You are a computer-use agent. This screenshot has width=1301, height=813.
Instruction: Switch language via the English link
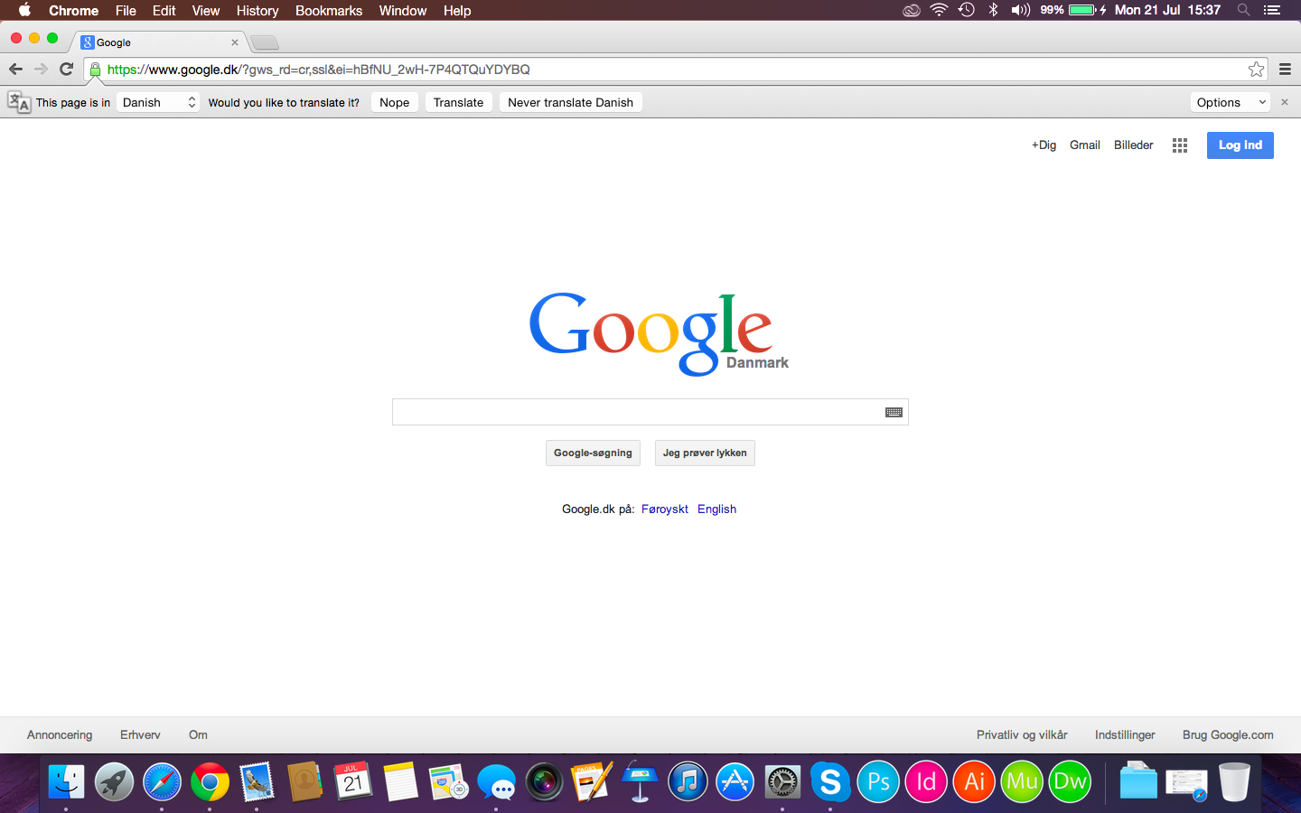pyautogui.click(x=717, y=509)
